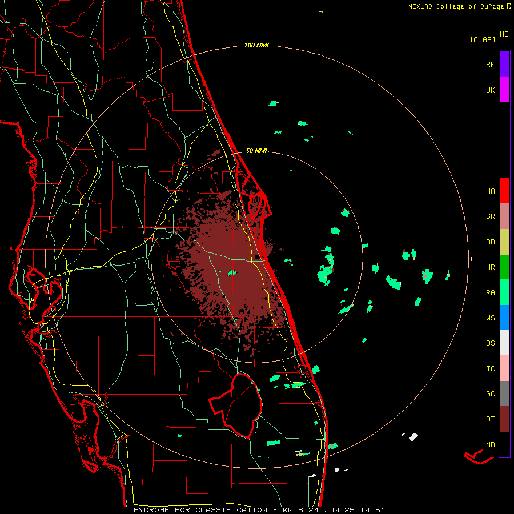Click the GC legend label
The height and width of the screenshot is (514, 514).
pos(490,394)
